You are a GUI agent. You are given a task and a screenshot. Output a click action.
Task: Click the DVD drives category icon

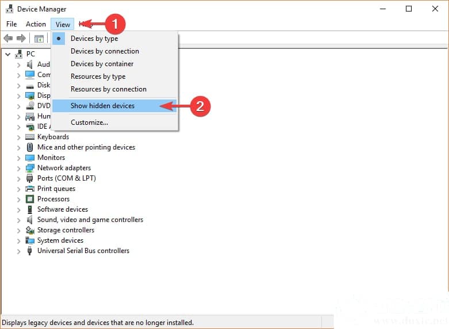point(30,106)
